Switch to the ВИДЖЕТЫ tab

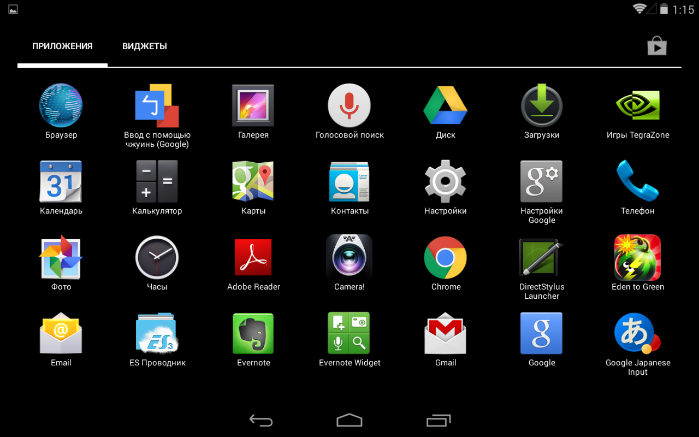[145, 46]
